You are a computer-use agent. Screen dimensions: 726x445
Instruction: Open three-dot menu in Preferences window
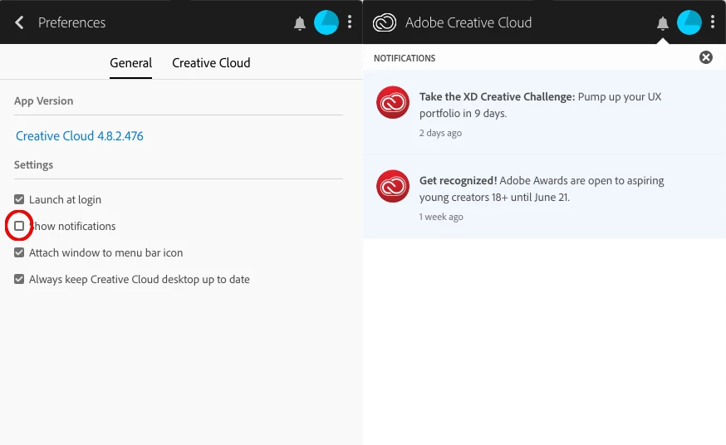350,22
